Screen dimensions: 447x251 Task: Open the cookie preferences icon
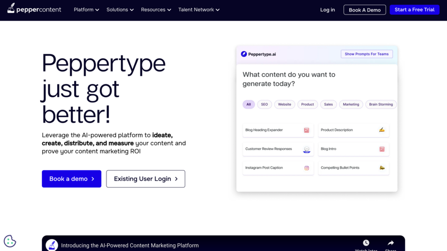[10, 241]
